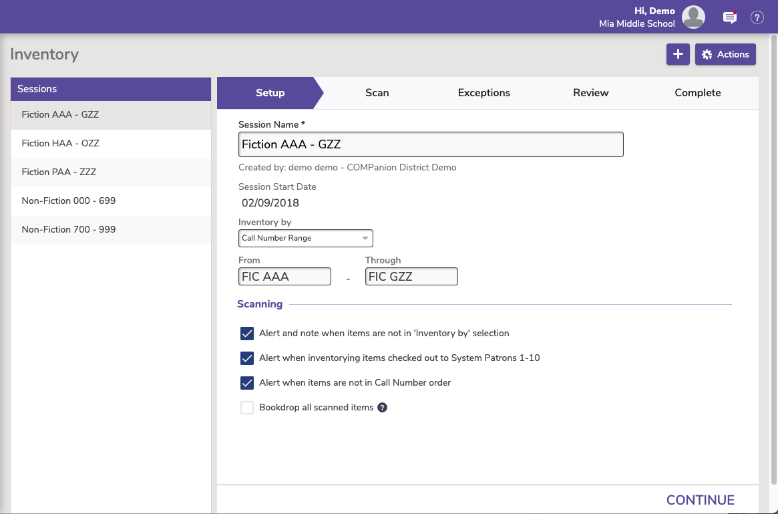Open the help question mark icon
778x514 pixels.
coord(757,18)
